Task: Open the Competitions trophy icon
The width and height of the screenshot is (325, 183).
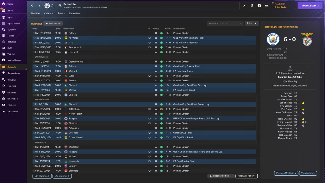Action: pos(4,73)
